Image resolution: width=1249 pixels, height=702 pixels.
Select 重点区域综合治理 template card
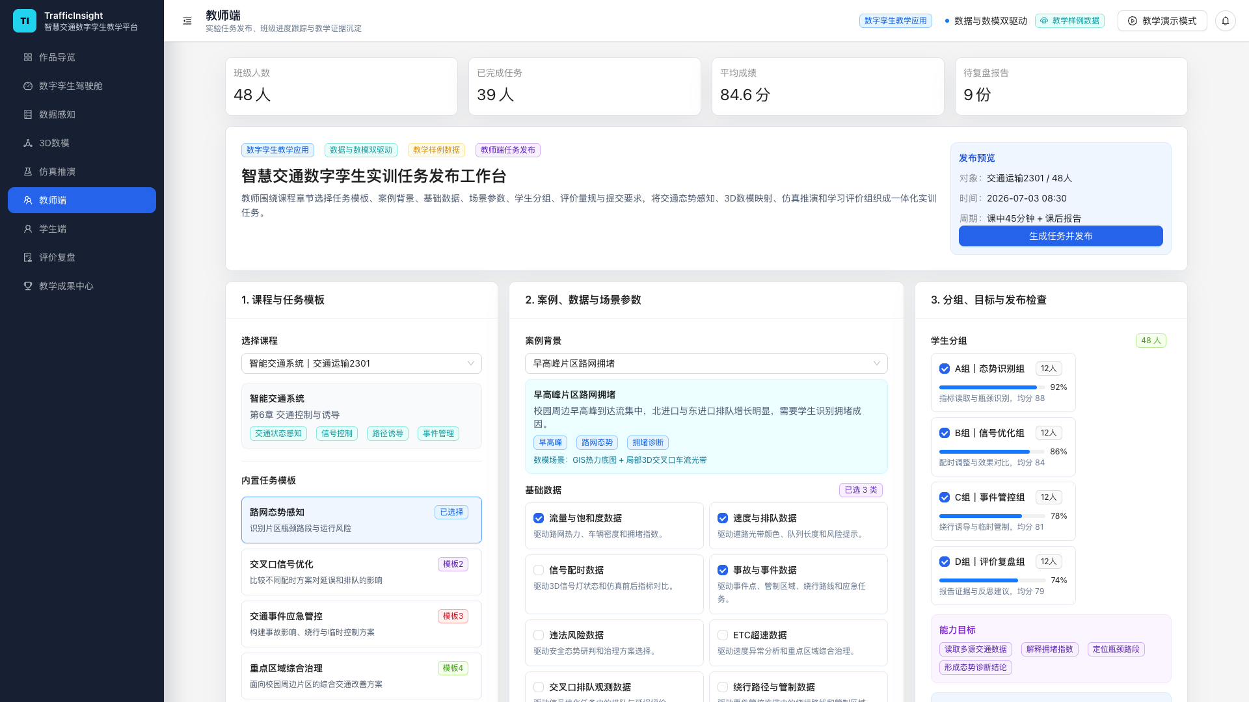point(362,676)
